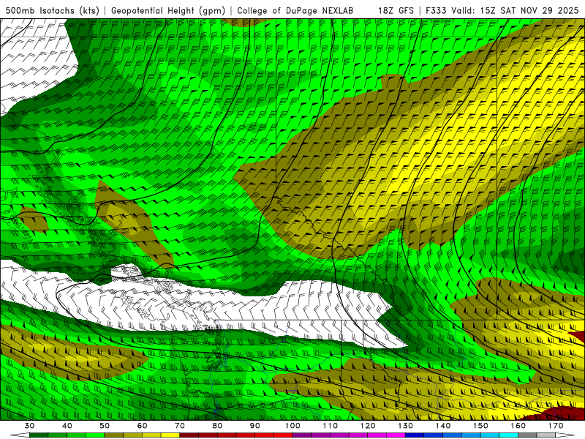Select the olive legend swatch above 50

click(114, 435)
